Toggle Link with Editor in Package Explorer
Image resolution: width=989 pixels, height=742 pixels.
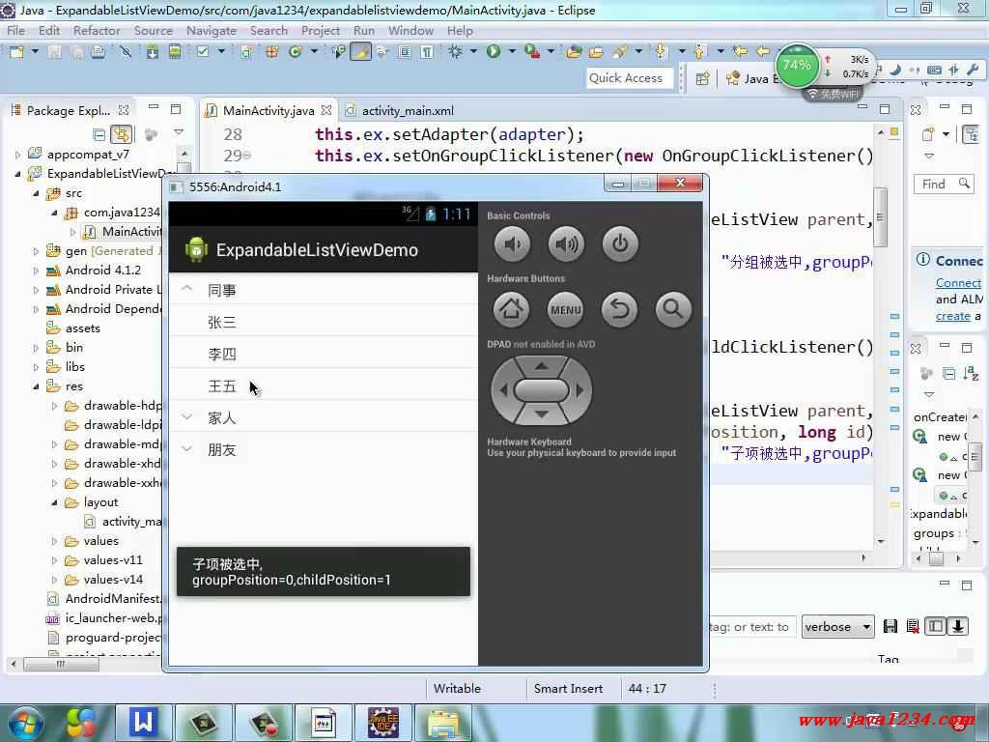tap(121, 134)
